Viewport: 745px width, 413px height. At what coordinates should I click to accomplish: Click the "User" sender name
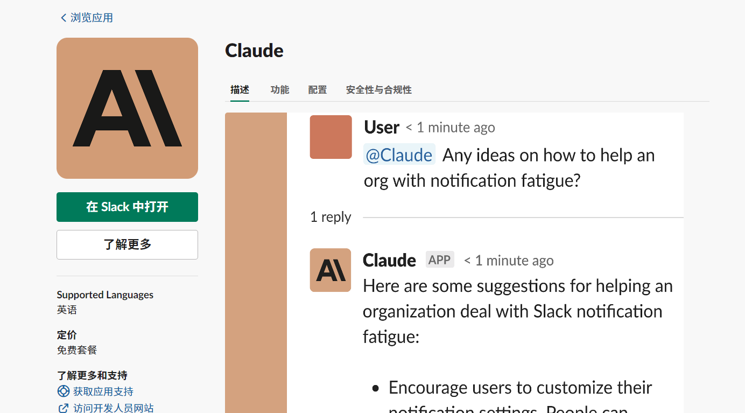382,128
